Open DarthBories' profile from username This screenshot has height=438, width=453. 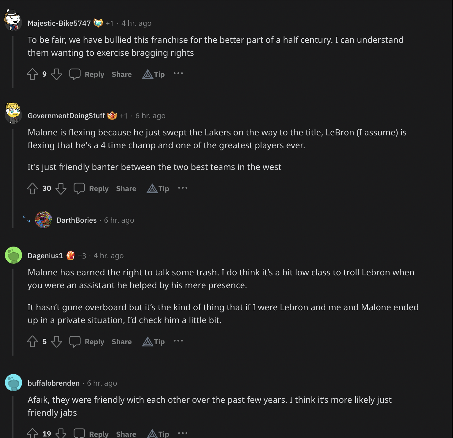(x=77, y=220)
